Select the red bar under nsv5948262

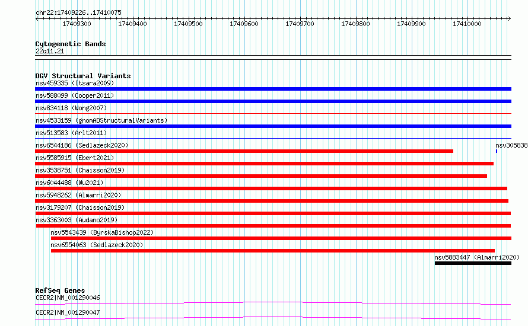pyautogui.click(x=272, y=201)
